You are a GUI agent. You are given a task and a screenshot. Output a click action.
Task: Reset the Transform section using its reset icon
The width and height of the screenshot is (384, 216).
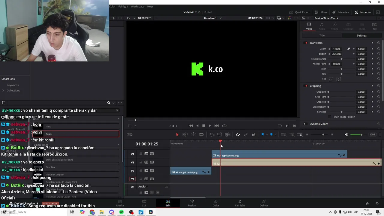coord(379,43)
